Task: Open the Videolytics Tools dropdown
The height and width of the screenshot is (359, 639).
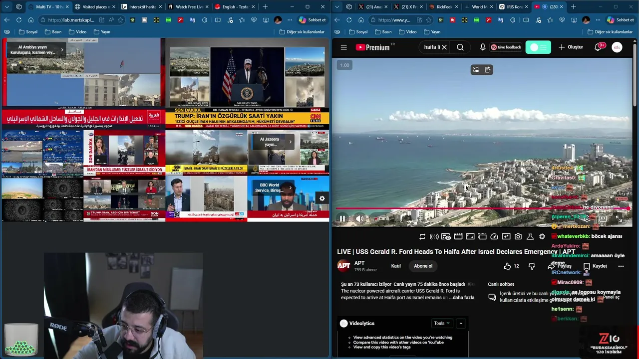Action: (x=442, y=323)
